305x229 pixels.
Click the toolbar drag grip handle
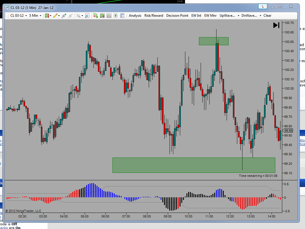(6, 16)
